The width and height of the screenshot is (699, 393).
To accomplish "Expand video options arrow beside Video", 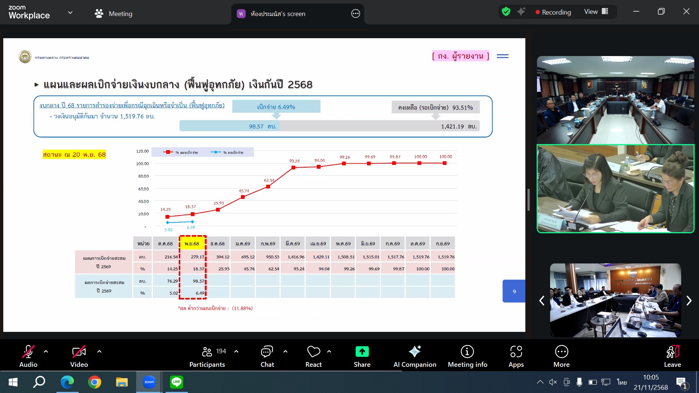I will 99,352.
